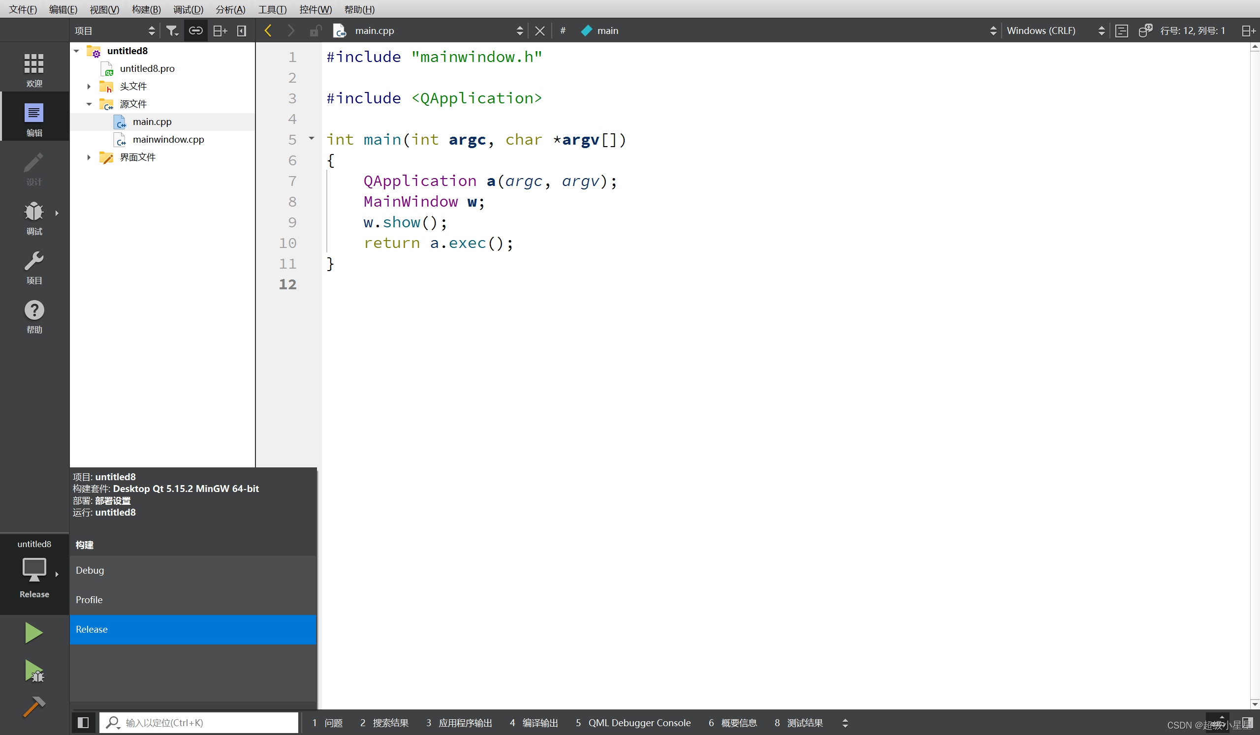Viewport: 1260px width, 735px height.
Task: Open the 文件(F) menu
Action: (23, 9)
